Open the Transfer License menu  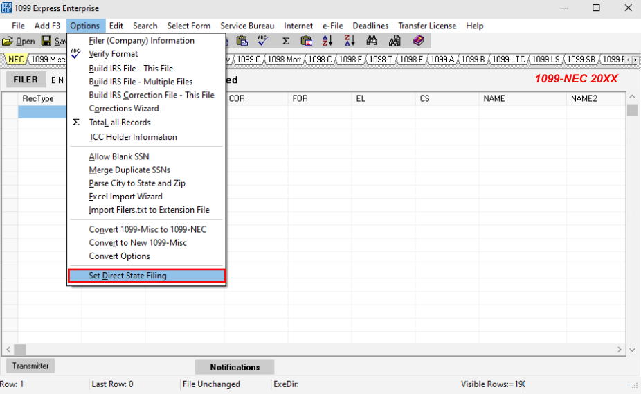pyautogui.click(x=427, y=26)
